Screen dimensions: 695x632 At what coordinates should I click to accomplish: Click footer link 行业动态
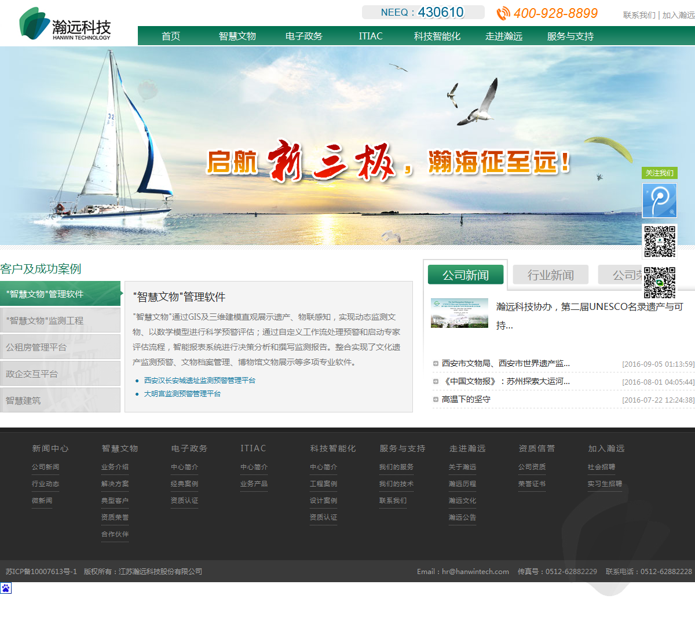[45, 484]
